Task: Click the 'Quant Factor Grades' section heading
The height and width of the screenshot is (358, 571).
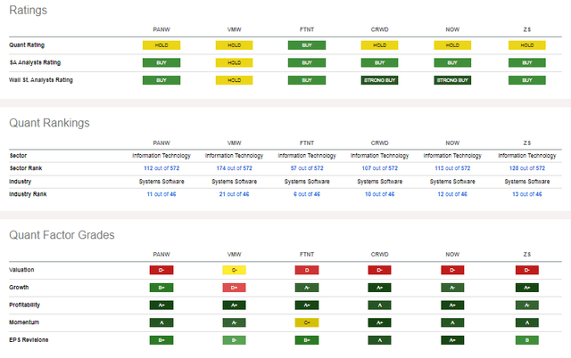Action: coord(62,235)
